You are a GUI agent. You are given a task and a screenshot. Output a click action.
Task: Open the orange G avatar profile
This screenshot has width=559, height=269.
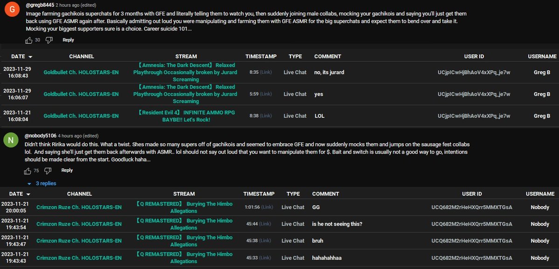(12, 10)
